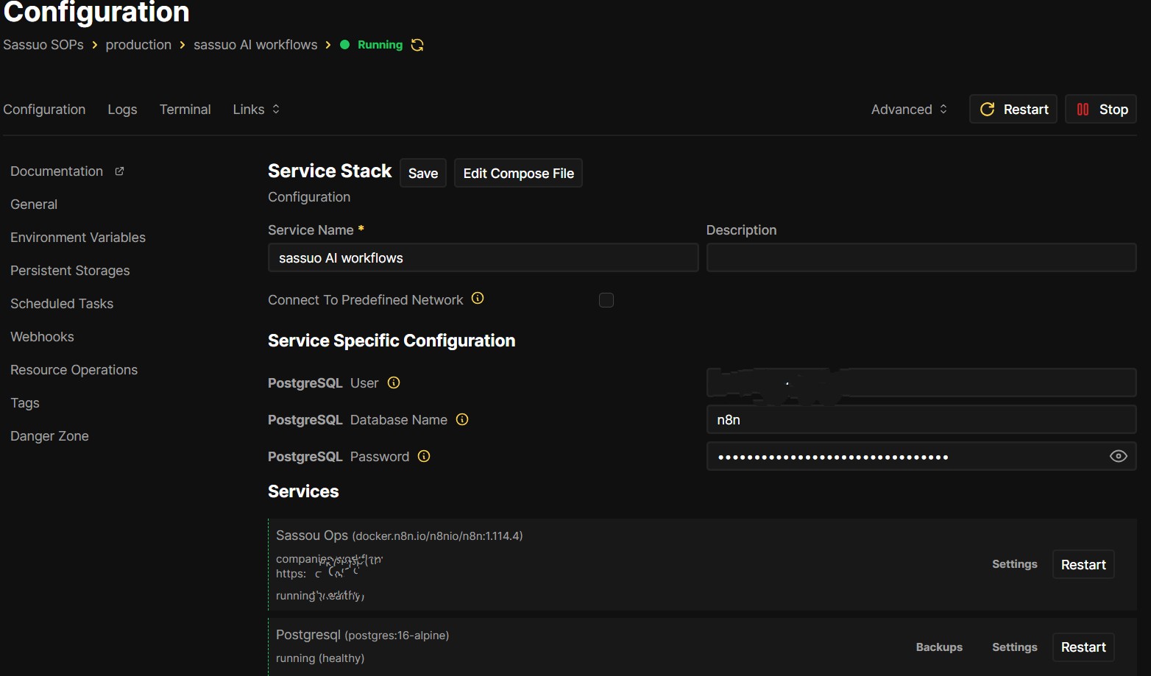Enable the Connect To Predefined Network checkbox
The width and height of the screenshot is (1151, 676).
tap(606, 300)
